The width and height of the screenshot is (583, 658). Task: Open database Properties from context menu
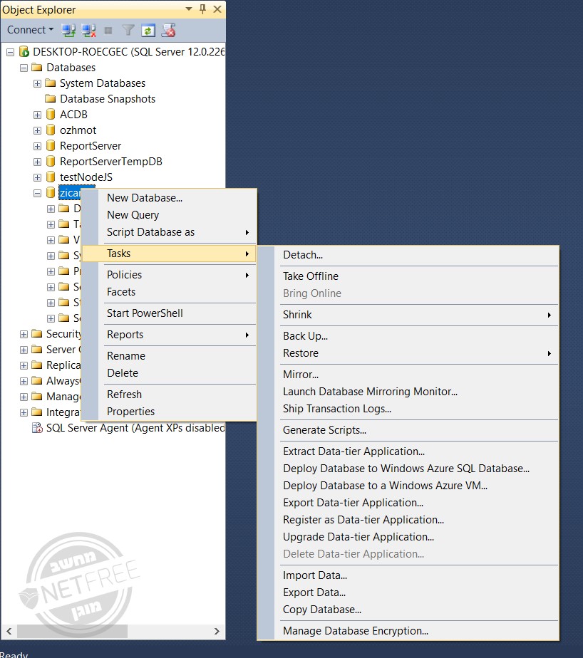(169, 412)
